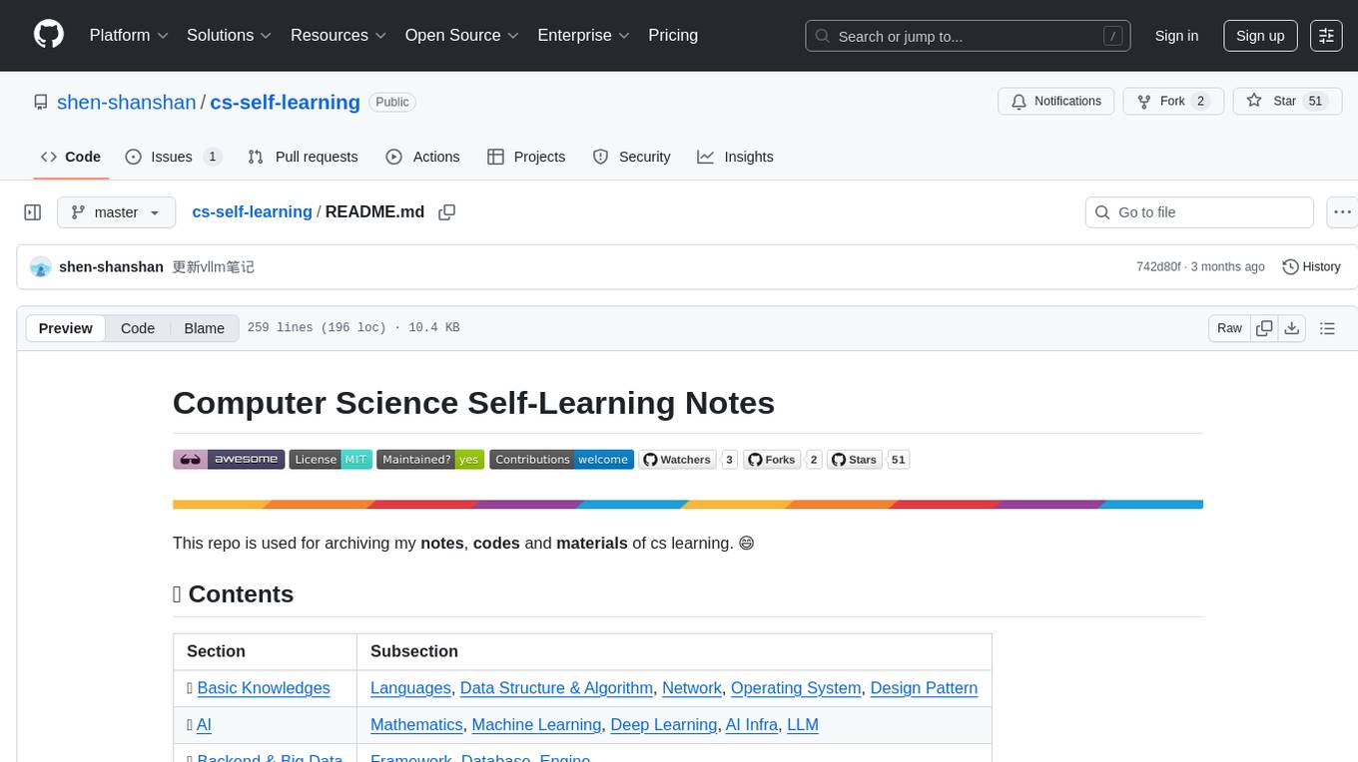The height and width of the screenshot is (762, 1358).
Task: Open the Design Pattern link
Action: point(924,688)
